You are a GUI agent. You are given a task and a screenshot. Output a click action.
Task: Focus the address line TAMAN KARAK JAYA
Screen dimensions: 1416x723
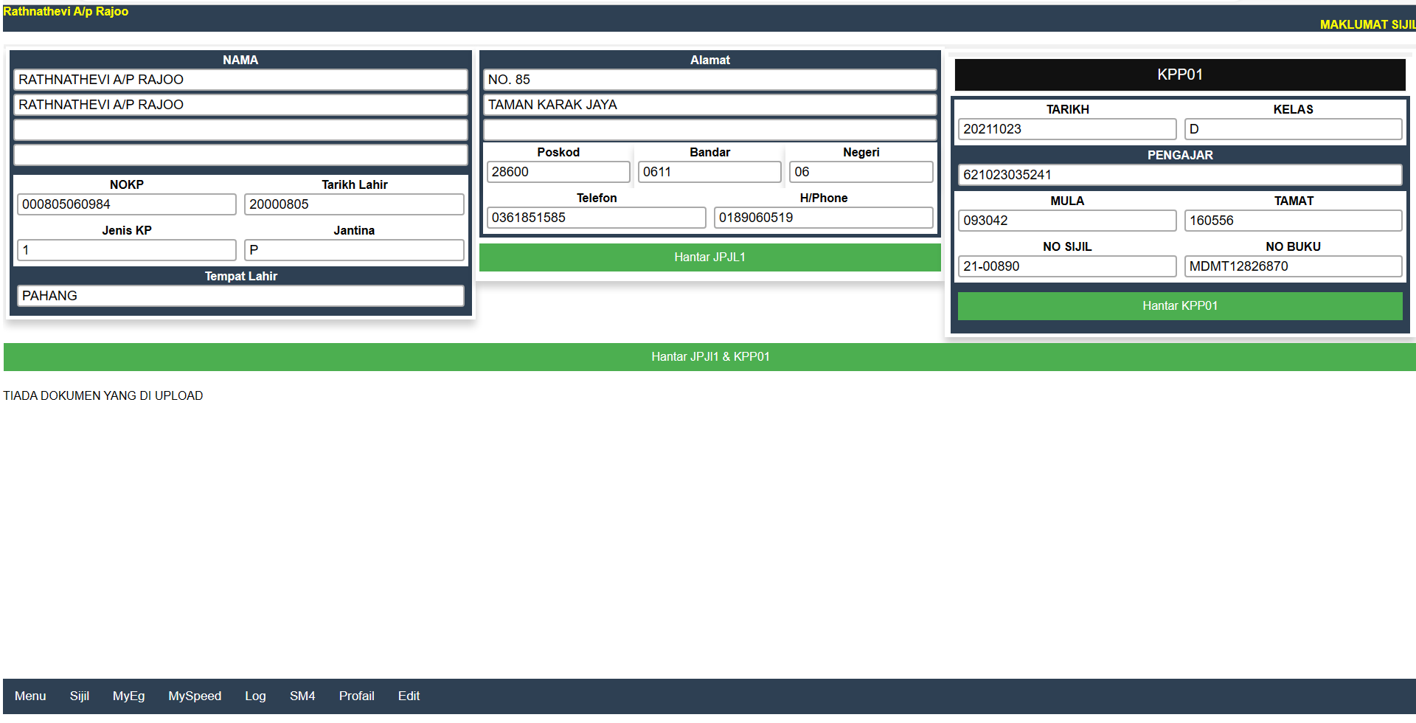(709, 105)
